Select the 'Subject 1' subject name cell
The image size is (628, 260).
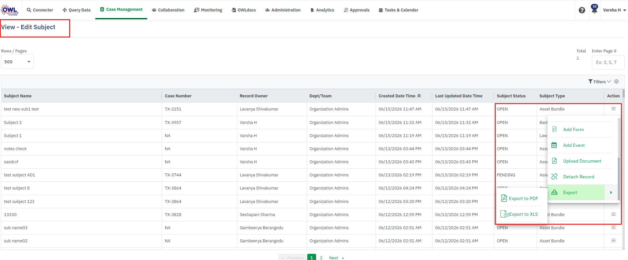coord(13,136)
